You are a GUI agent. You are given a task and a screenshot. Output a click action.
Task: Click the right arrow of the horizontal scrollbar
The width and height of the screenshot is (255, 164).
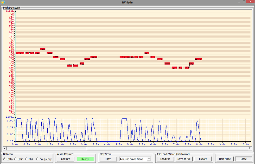coord(250,148)
